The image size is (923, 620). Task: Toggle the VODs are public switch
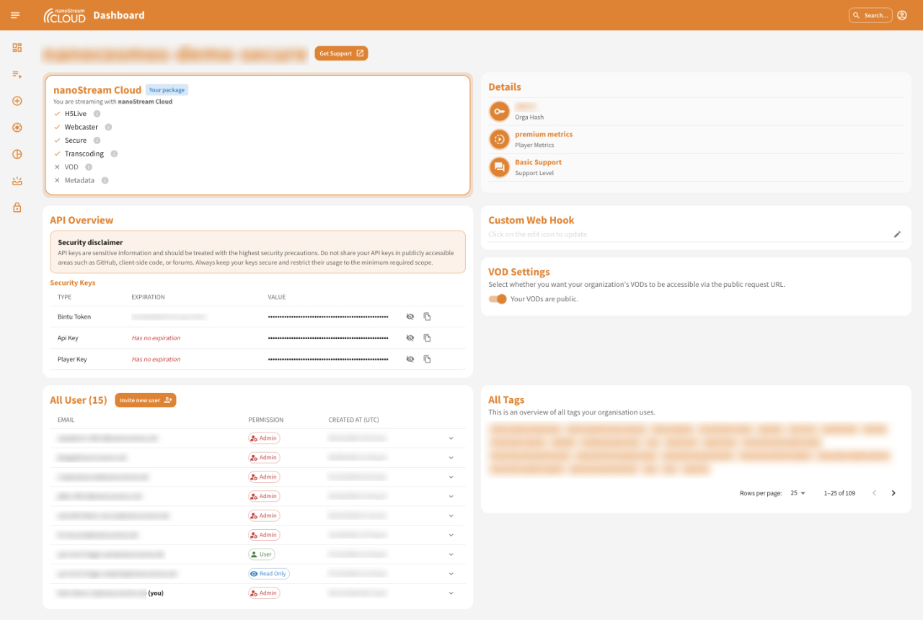click(498, 299)
